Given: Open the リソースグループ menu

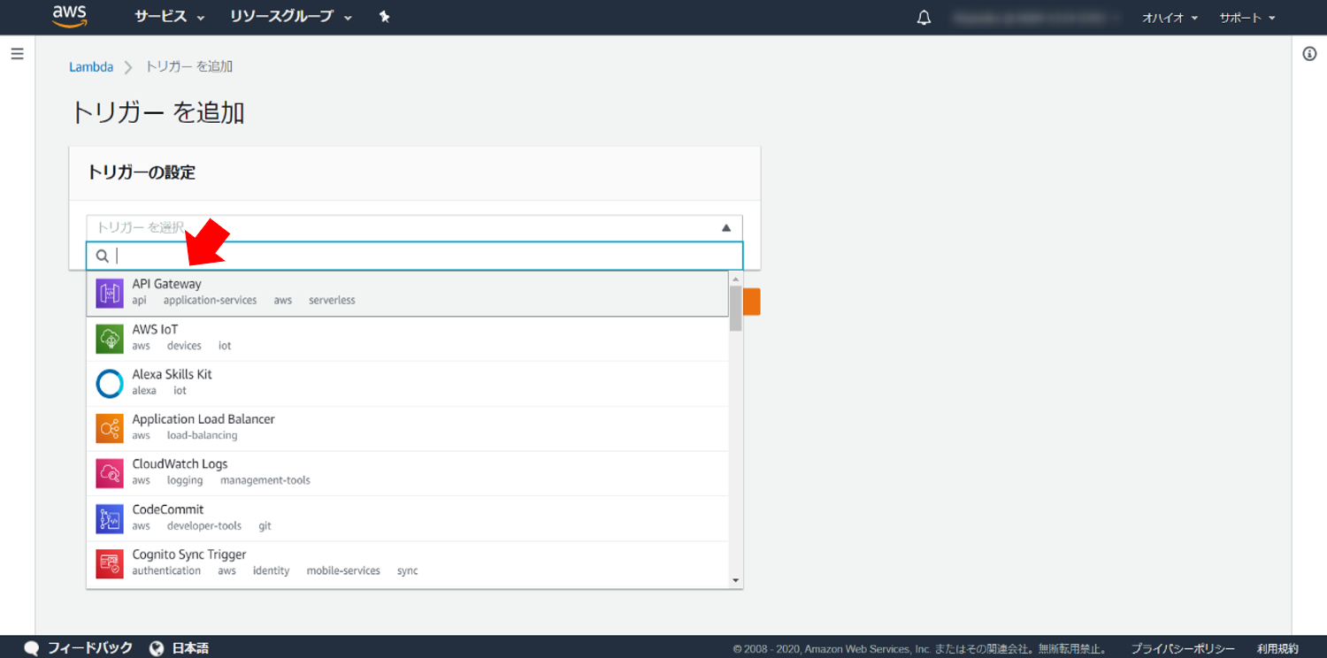Looking at the screenshot, I should 290,17.
